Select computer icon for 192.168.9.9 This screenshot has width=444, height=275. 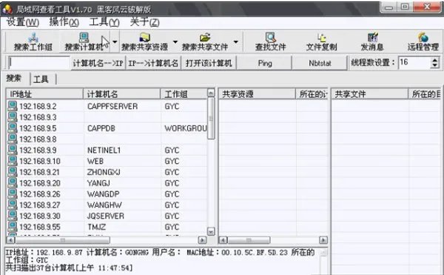pyautogui.click(x=12, y=150)
